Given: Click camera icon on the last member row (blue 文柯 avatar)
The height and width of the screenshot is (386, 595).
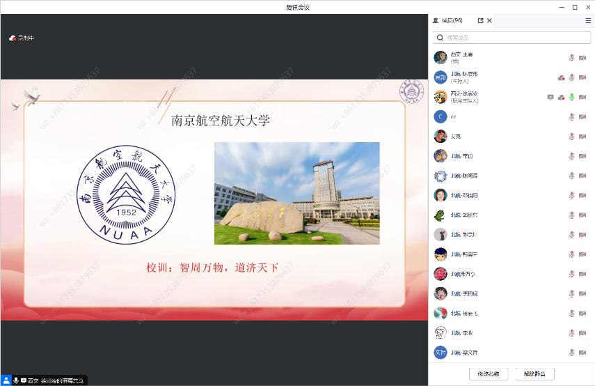Looking at the screenshot, I should (582, 353).
